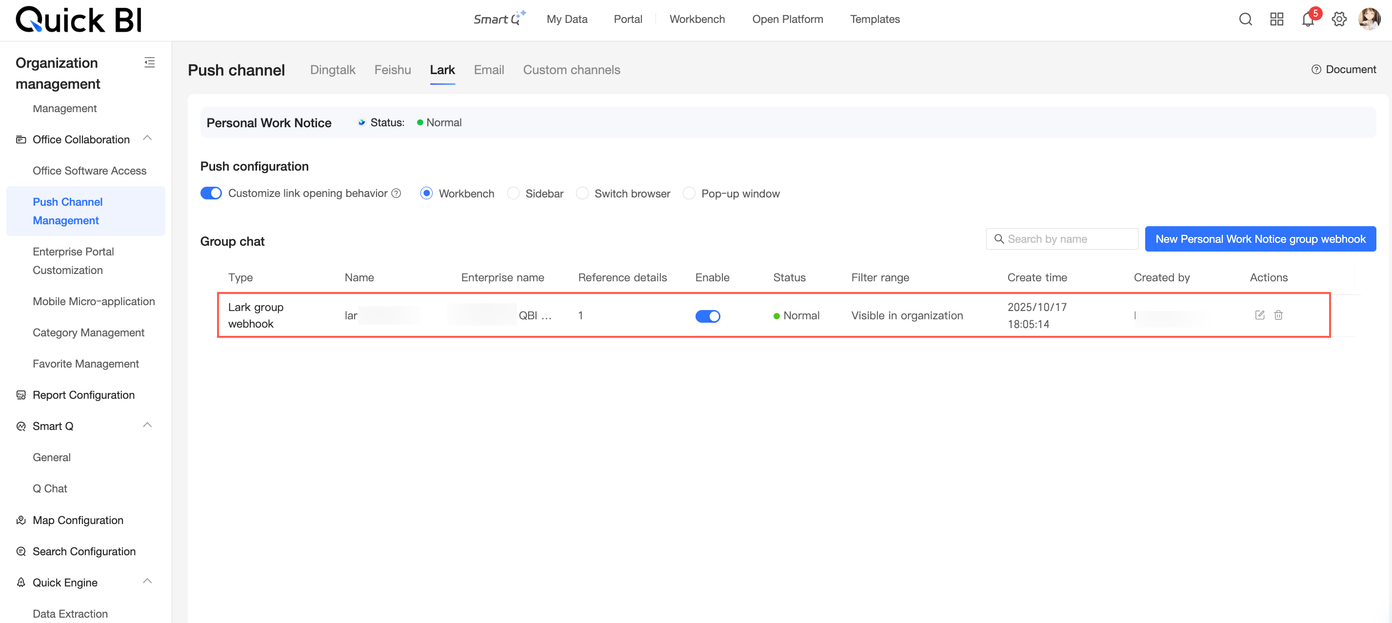Image resolution: width=1392 pixels, height=623 pixels.
Task: Open Map Configuration
Action: pos(79,521)
